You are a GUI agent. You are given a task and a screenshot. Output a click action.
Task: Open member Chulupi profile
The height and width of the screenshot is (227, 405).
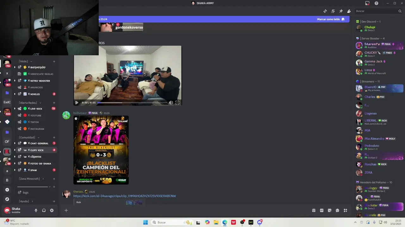(379, 28)
